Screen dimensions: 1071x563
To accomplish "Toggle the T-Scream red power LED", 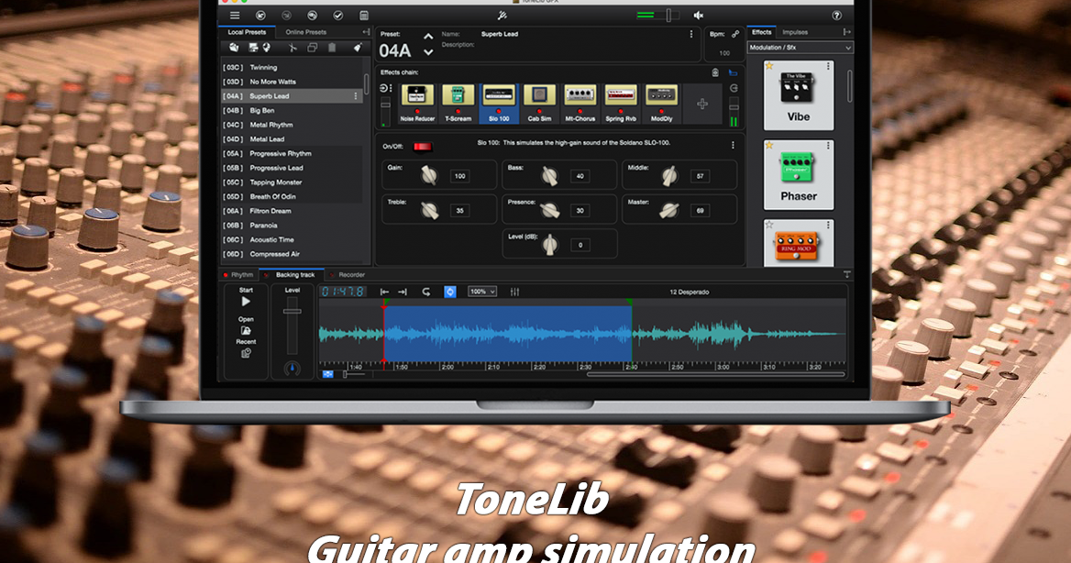I will 458,111.
